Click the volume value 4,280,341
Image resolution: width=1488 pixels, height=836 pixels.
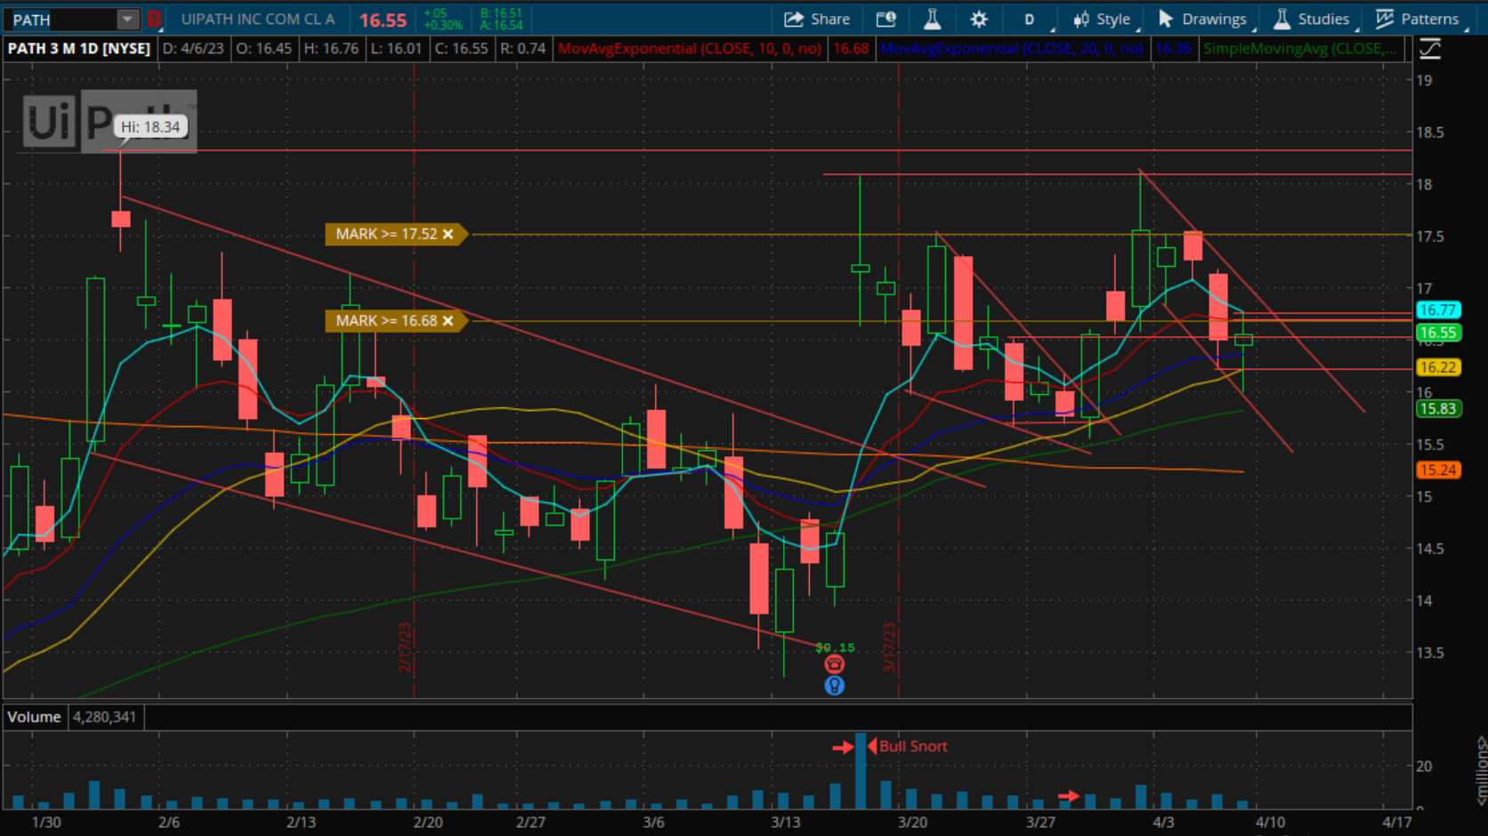pos(104,717)
